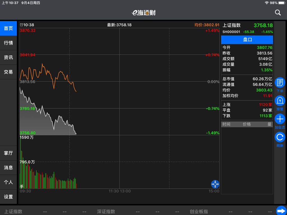Tap the 加权均价 value 11.91

click(268, 96)
